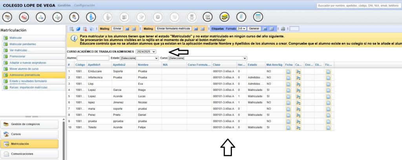402x160 pixels.
Task: Click the Alumno filter text field
Action: (x=93, y=58)
